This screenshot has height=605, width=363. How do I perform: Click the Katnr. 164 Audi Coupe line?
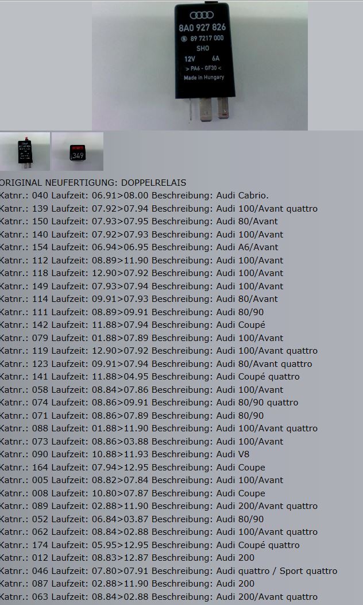coord(132,467)
